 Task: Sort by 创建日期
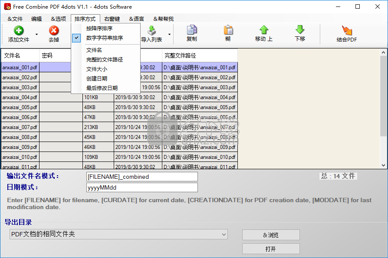97,78
